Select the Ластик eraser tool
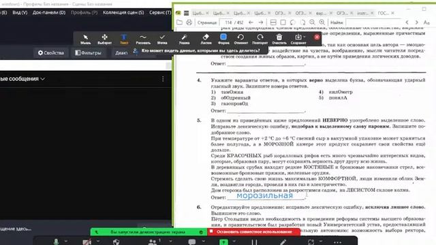Viewport: 436px width, 245px height. click(x=206, y=39)
